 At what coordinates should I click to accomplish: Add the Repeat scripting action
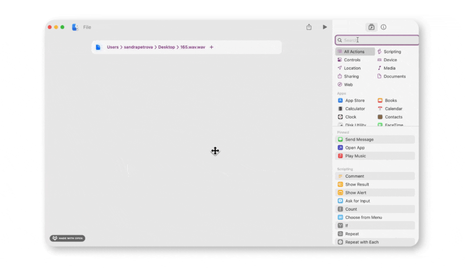click(x=375, y=234)
